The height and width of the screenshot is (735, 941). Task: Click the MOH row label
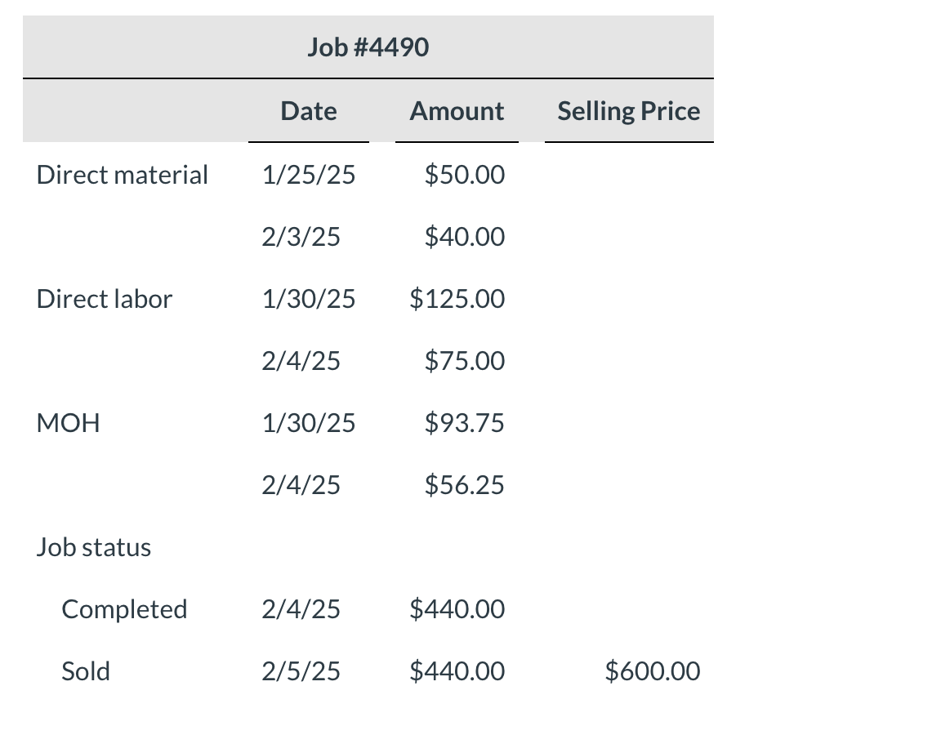68,423
